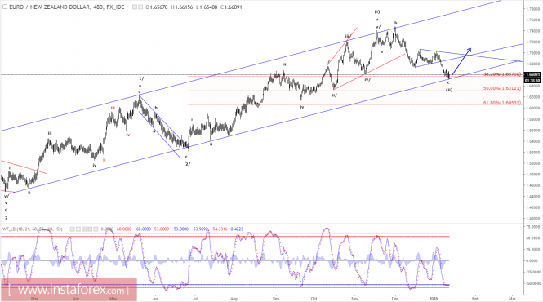Remove the WT_LB indicator with X icon
This screenshot has width=543, height=302.
[x=96, y=229]
